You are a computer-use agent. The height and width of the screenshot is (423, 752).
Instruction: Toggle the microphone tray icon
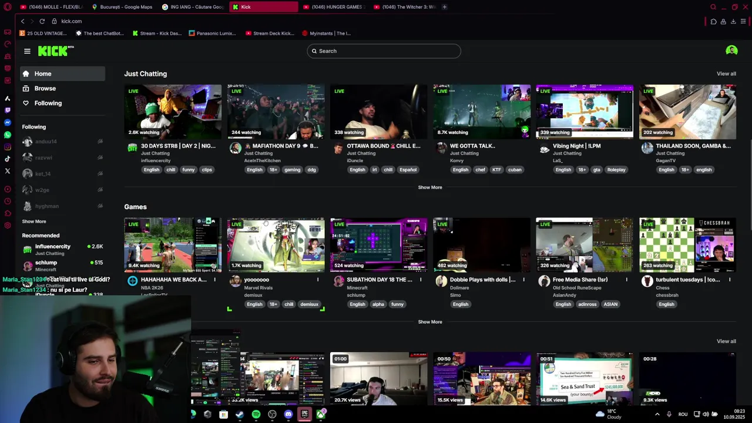coord(669,414)
